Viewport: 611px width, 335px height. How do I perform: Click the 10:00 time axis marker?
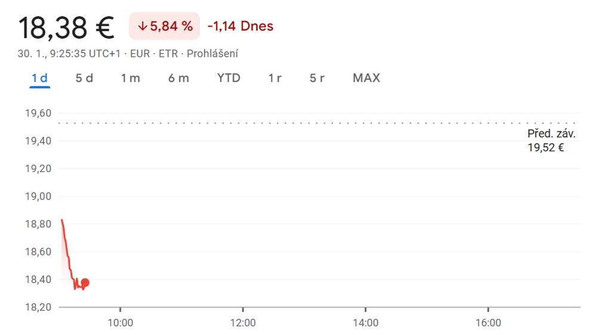pyautogui.click(x=121, y=322)
